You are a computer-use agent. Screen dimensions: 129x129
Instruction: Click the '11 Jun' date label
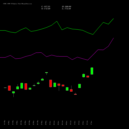(75, 123)
